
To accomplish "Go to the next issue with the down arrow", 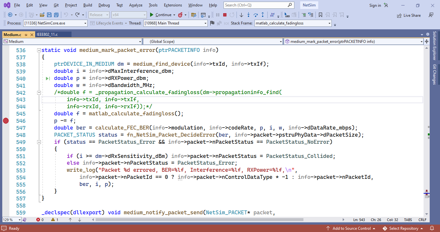I will (79, 220).
